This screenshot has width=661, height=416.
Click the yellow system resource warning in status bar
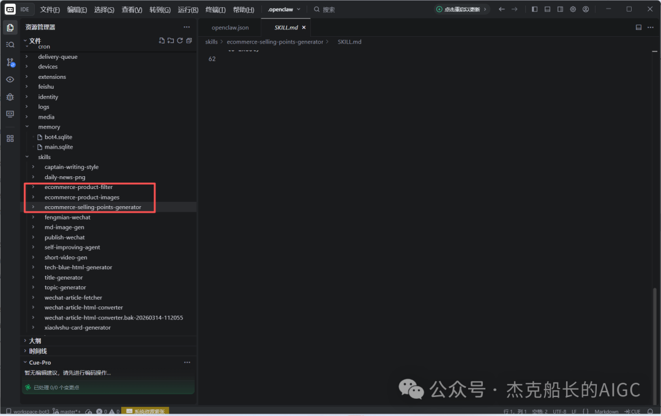tap(146, 411)
